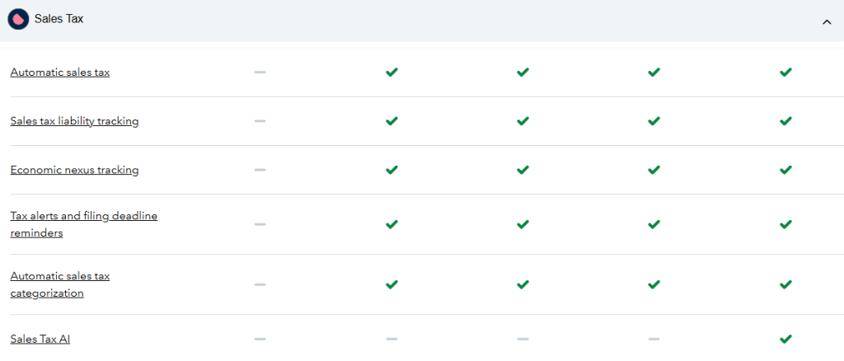Click last checkmark in sales tax categorization row
The height and width of the screenshot is (361, 844).
785,284
